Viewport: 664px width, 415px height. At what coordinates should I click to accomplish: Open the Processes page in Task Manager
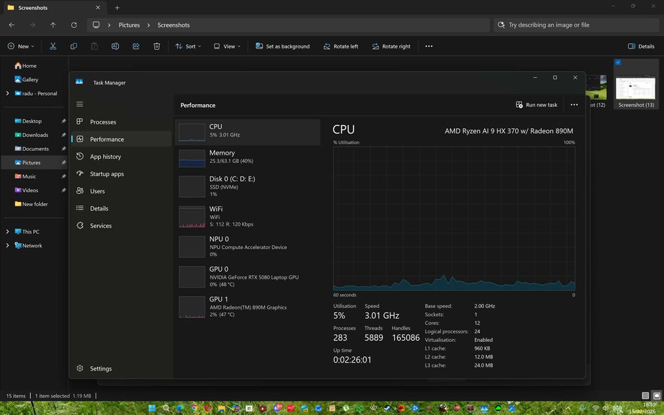pyautogui.click(x=102, y=122)
